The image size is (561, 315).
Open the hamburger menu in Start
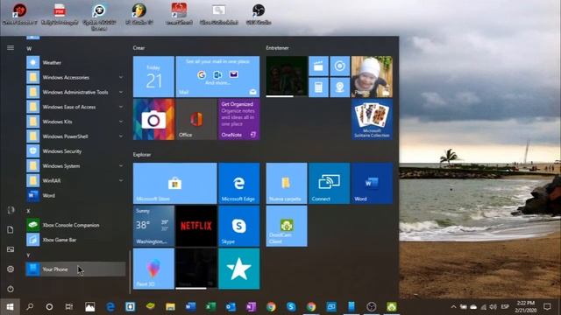coord(11,47)
